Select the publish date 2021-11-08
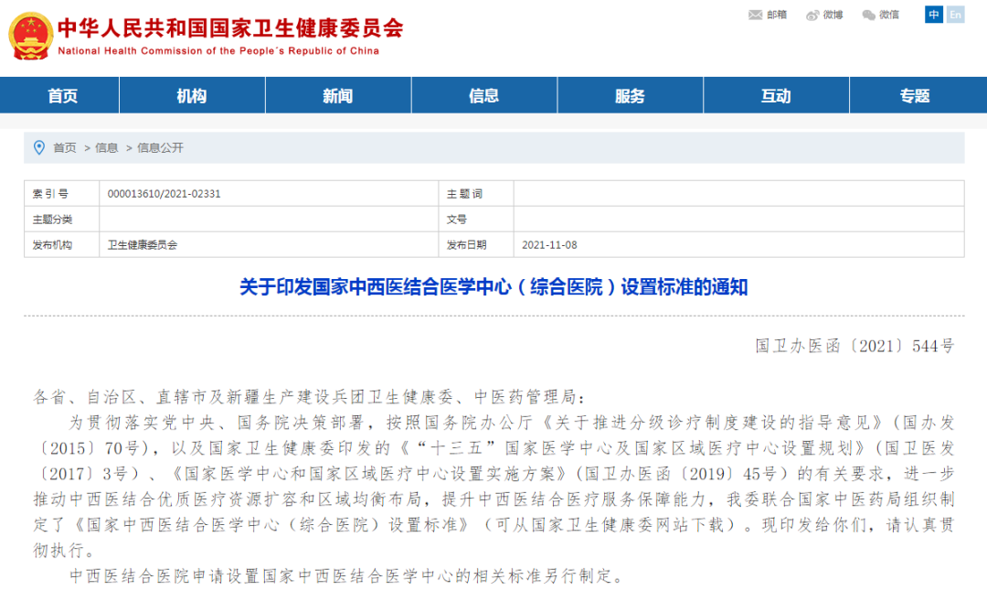Viewport: 987px width, 601px height. click(549, 245)
